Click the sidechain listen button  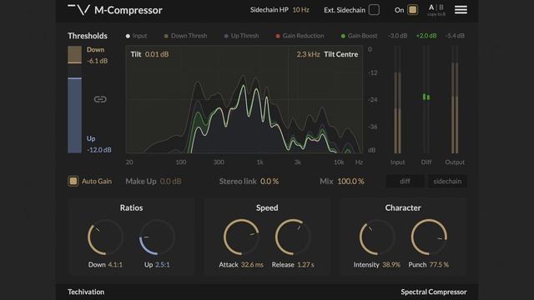pos(447,182)
